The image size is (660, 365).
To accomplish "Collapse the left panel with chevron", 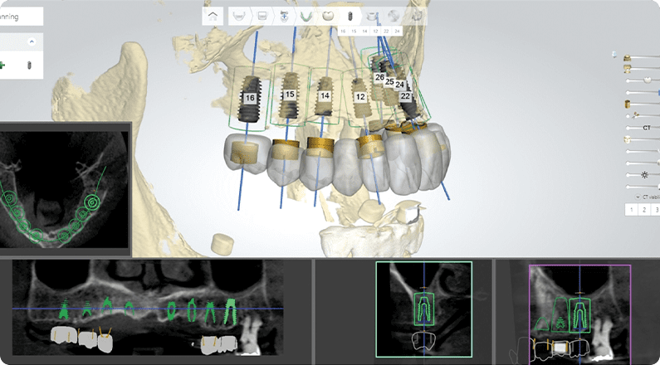I will 32,41.
